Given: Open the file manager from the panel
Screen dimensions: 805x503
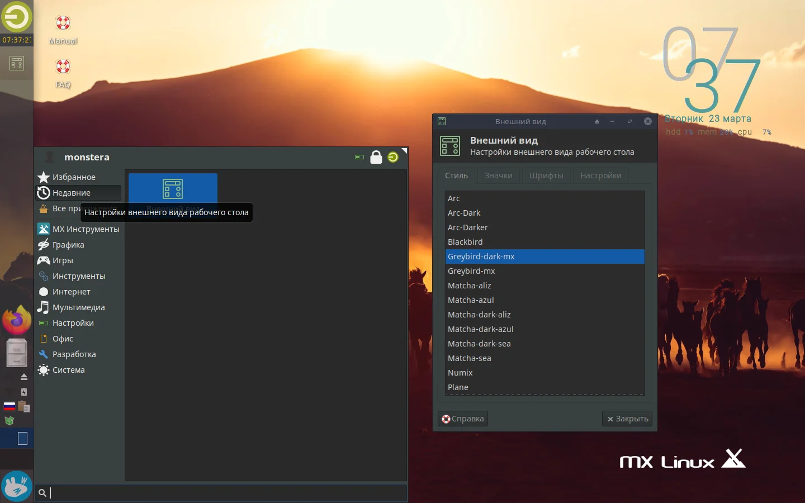Looking at the screenshot, I should pyautogui.click(x=16, y=353).
